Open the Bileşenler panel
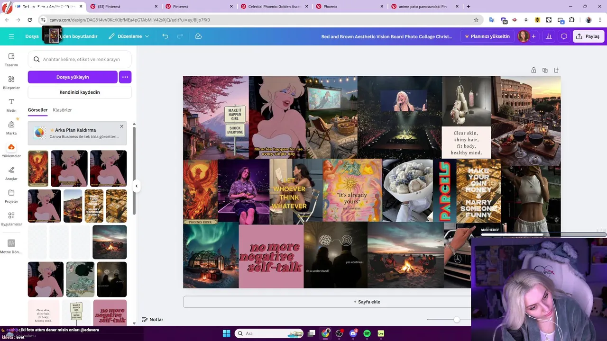This screenshot has height=341, width=607. pos(11,82)
